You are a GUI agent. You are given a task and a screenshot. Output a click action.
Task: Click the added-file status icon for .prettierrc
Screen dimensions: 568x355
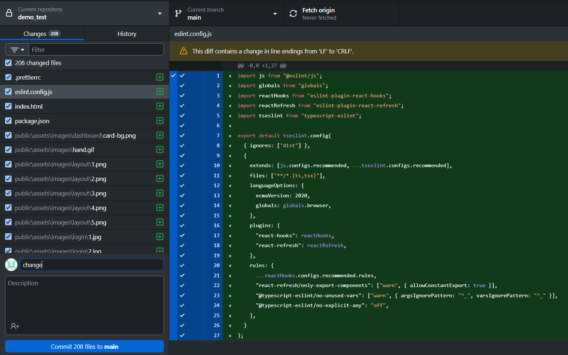tap(160, 77)
